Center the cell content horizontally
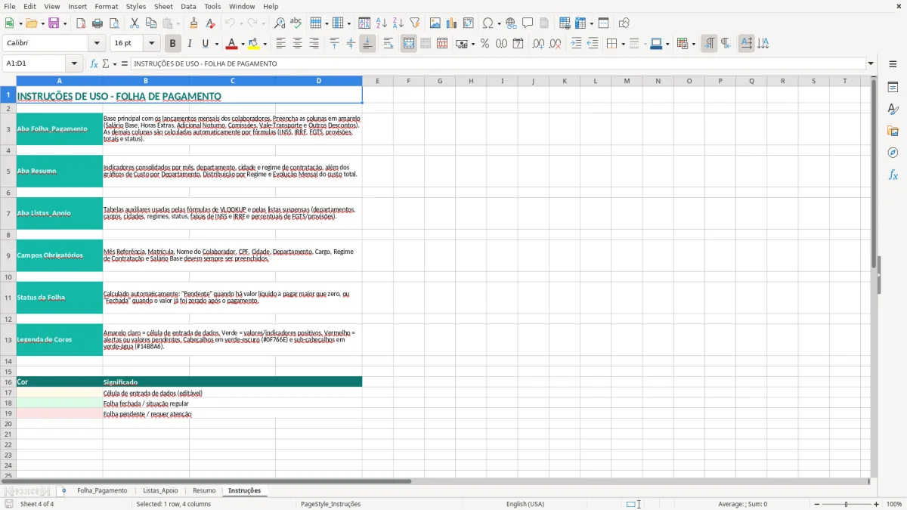 [x=297, y=44]
